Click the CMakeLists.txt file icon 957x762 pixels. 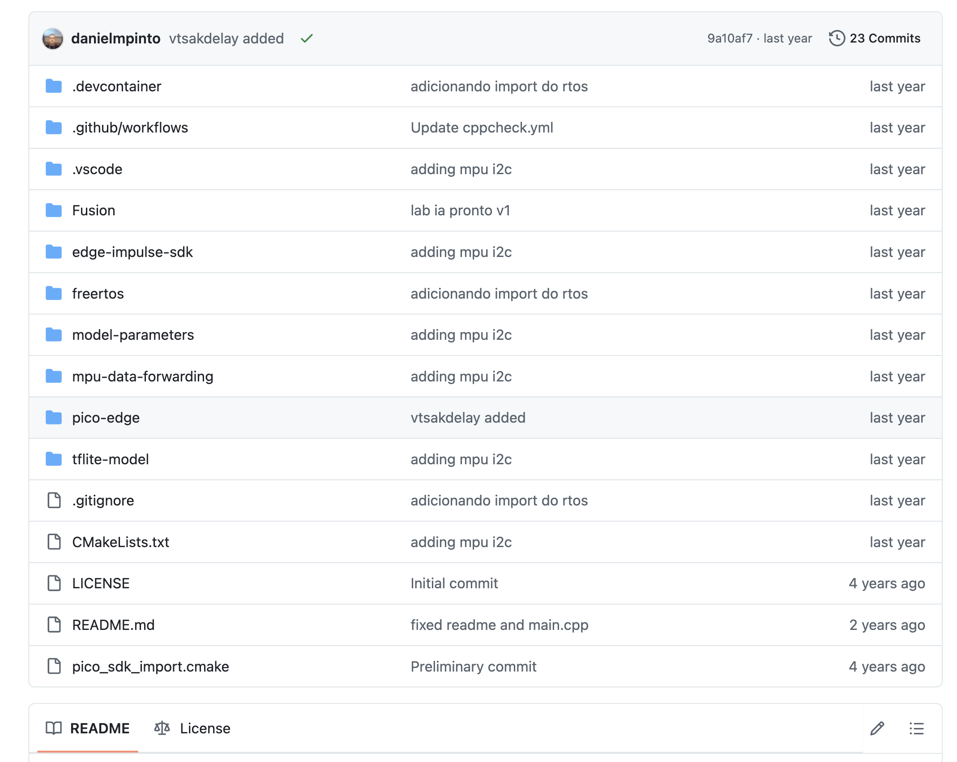tap(54, 542)
